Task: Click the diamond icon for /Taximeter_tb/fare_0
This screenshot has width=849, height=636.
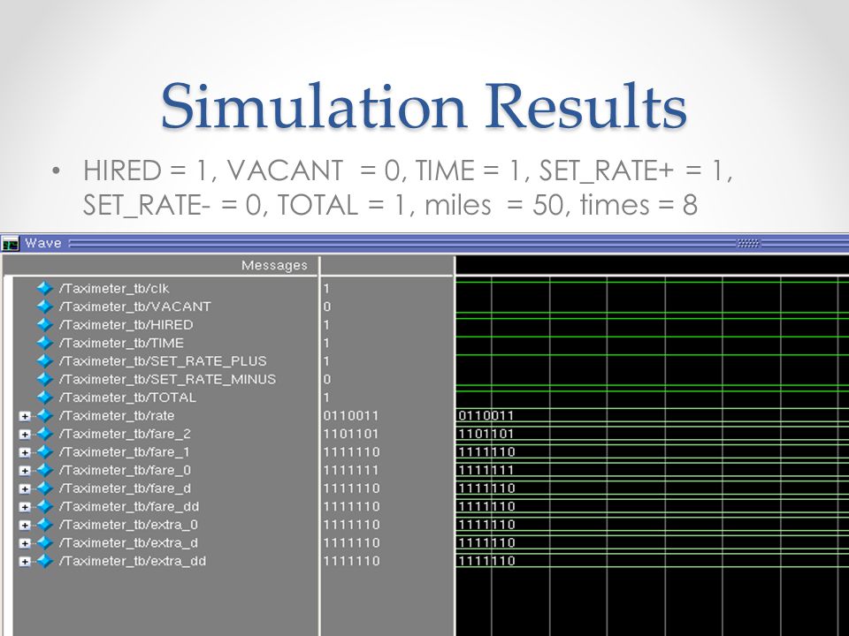Action: click(x=44, y=470)
